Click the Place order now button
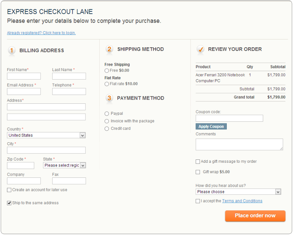This screenshot has width=293, height=235. (x=255, y=216)
